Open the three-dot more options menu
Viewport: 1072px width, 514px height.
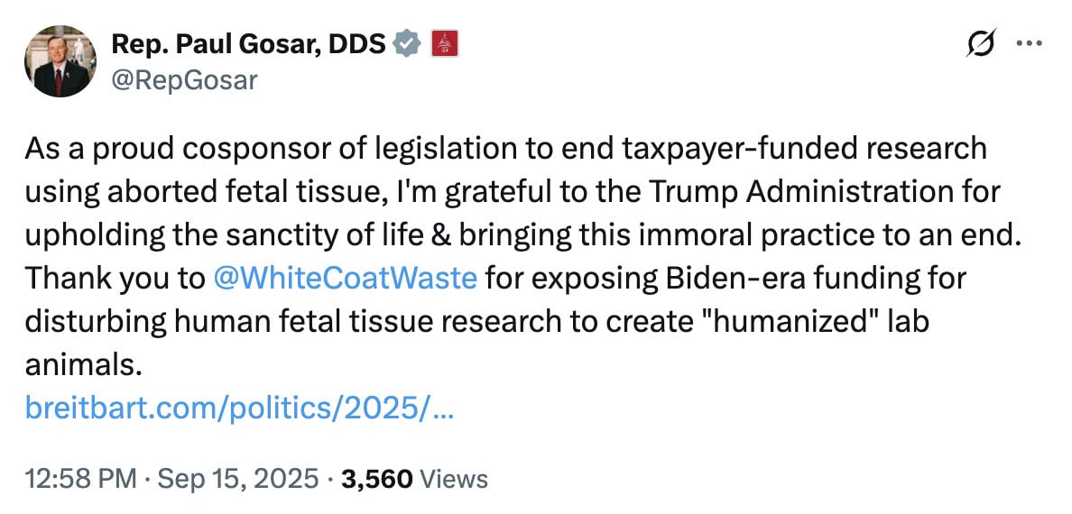click(x=1029, y=45)
